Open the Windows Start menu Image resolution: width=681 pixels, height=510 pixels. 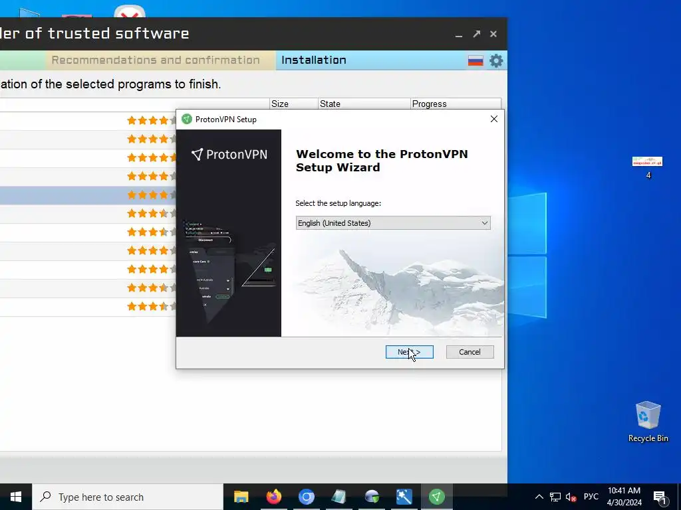pos(16,497)
